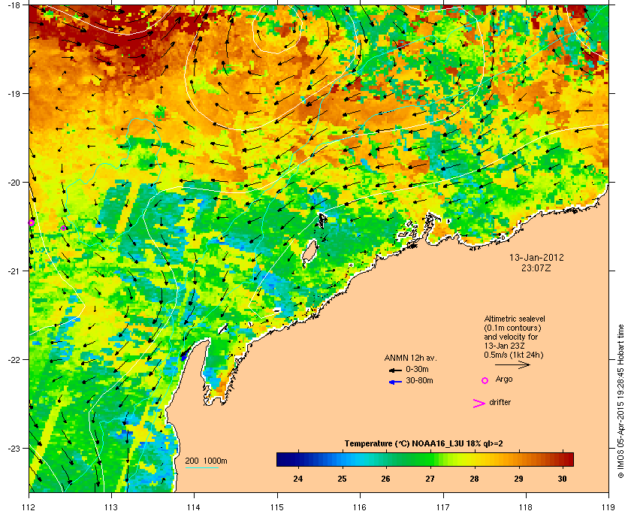This screenshot has height=511, width=631.
Task: Click the -21 latitude axis label
Action: [x=14, y=271]
